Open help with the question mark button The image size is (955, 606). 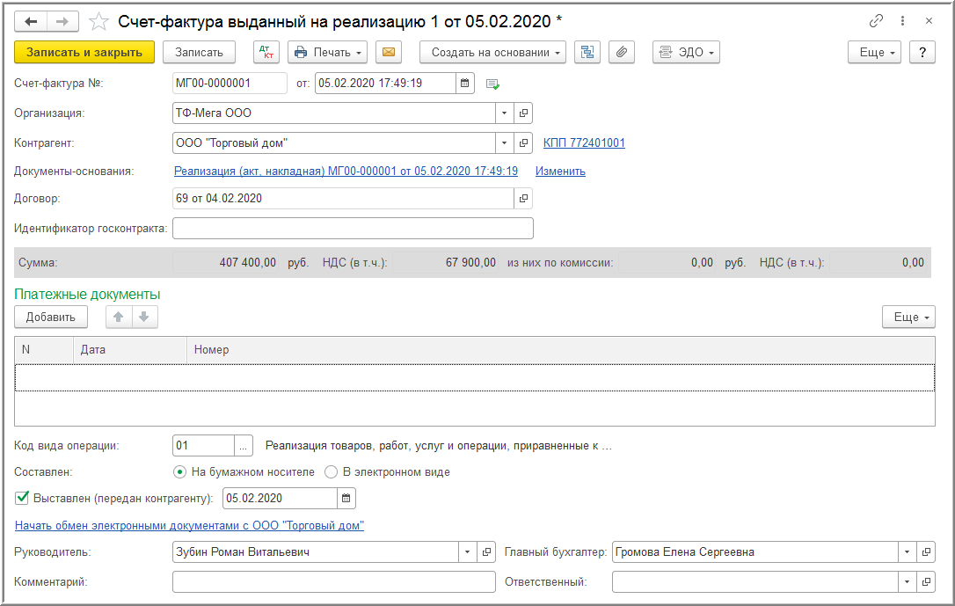click(x=922, y=53)
